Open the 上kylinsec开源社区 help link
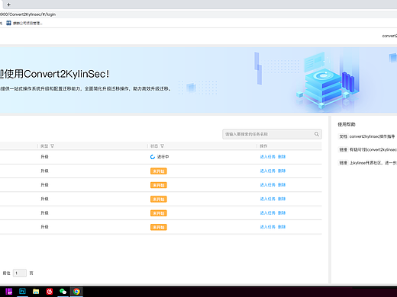Viewport: 397px width, 297px height. [x=373, y=163]
